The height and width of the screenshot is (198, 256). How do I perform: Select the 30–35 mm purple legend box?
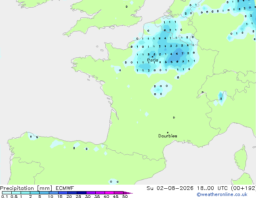point(91,193)
